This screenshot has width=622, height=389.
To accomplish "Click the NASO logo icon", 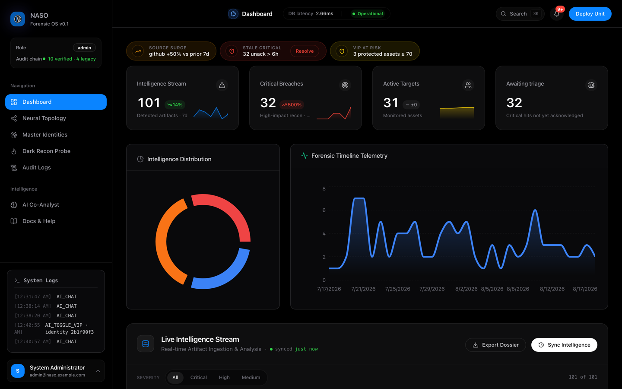I will tap(18, 19).
